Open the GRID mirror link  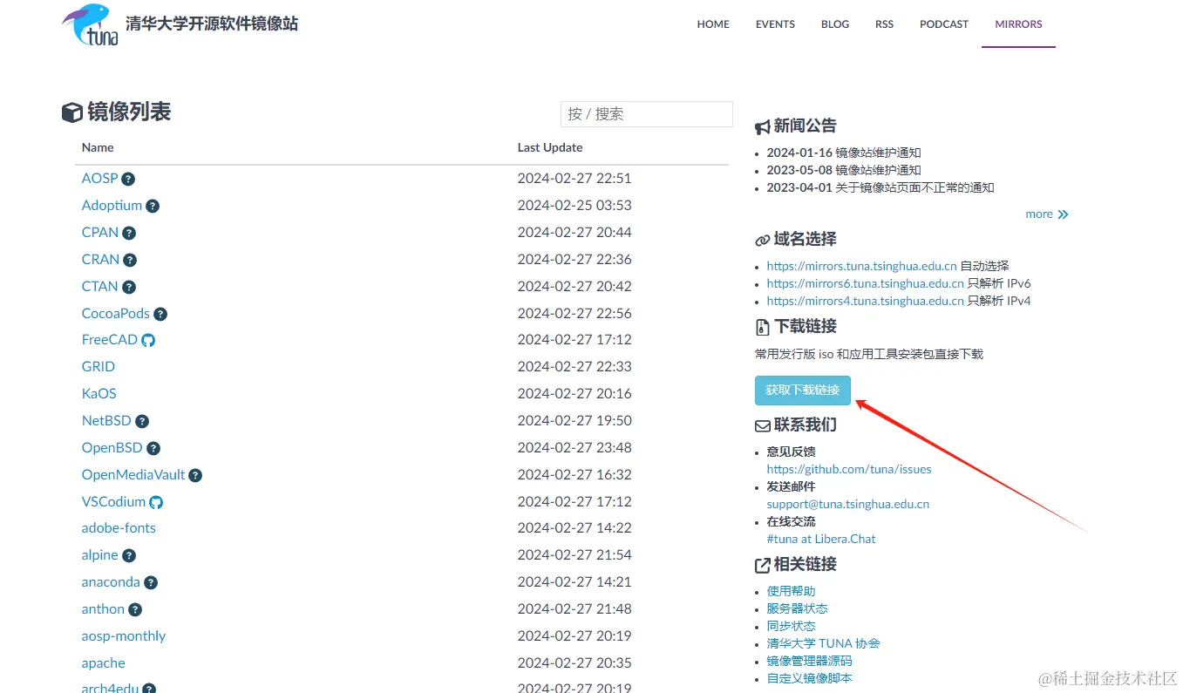99,366
